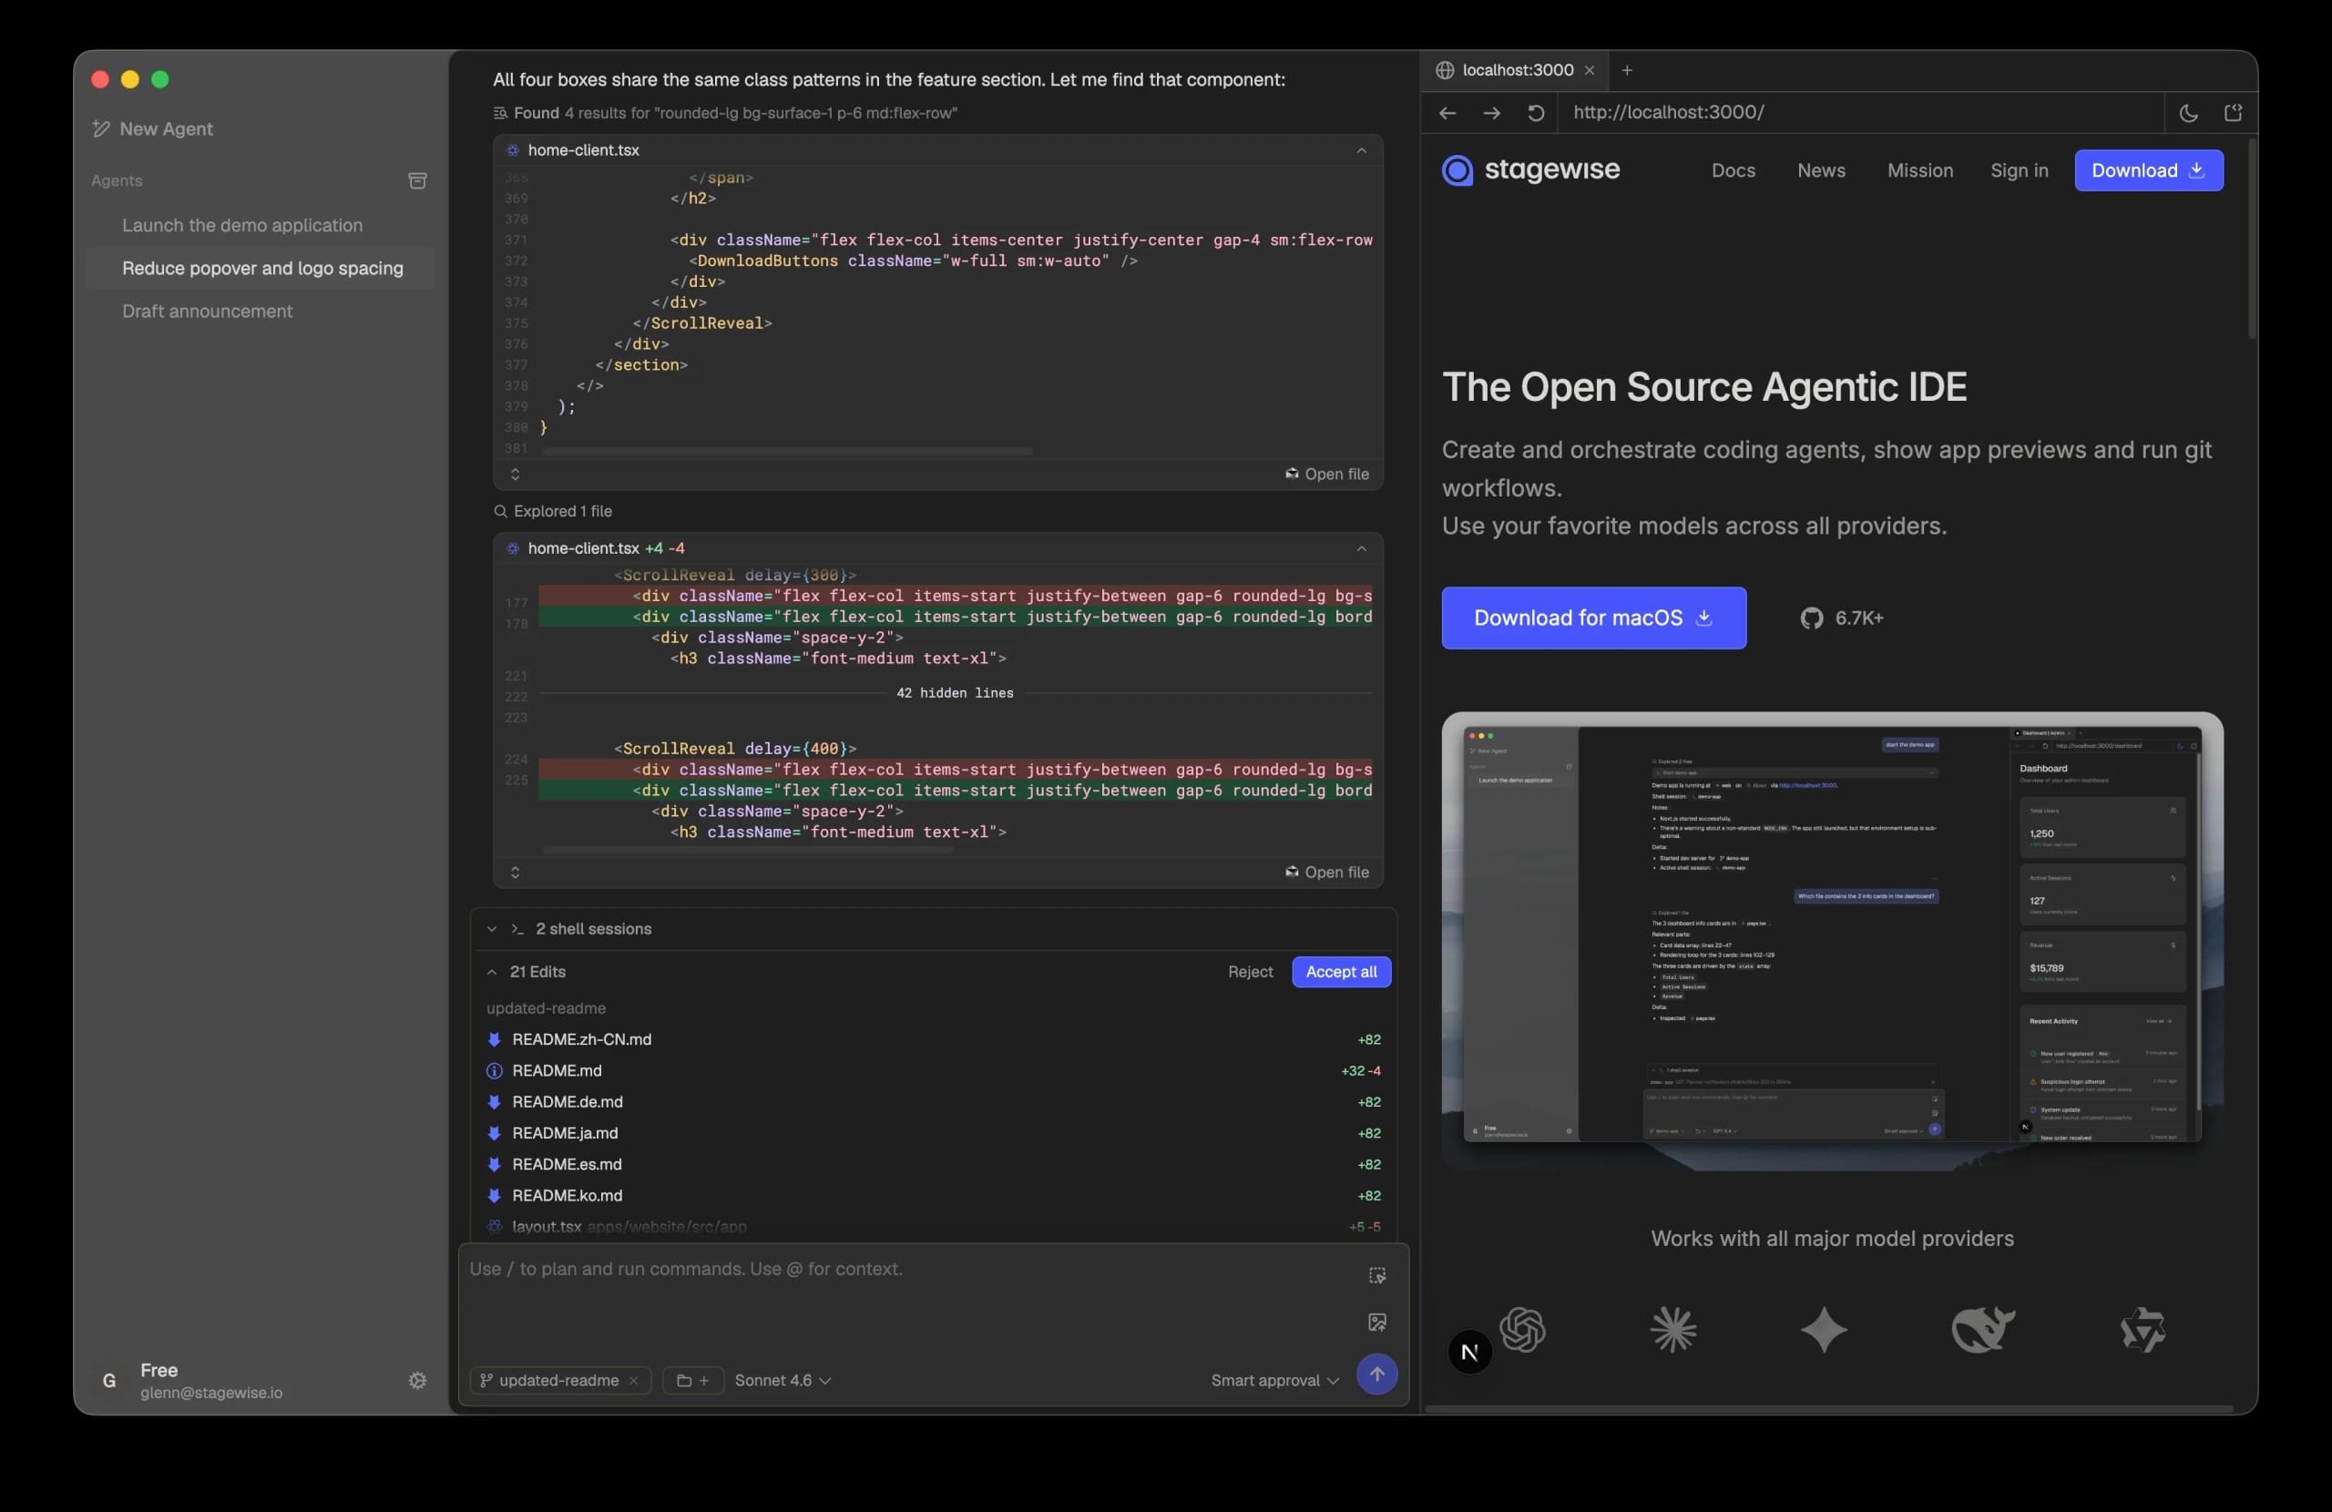2332x1512 pixels.
Task: Click Download for macOS button
Action: pos(1593,618)
